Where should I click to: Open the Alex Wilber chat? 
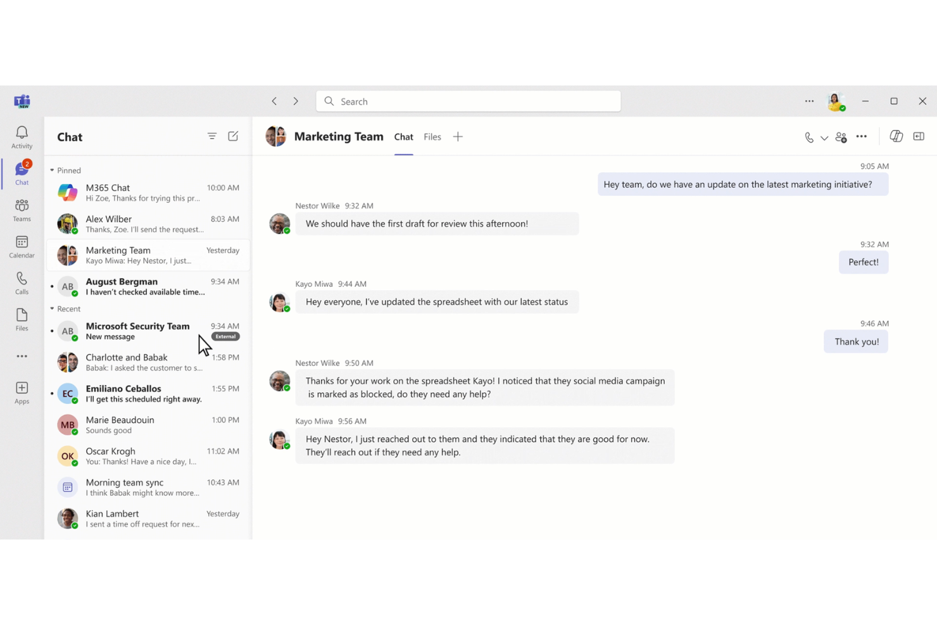click(x=148, y=224)
